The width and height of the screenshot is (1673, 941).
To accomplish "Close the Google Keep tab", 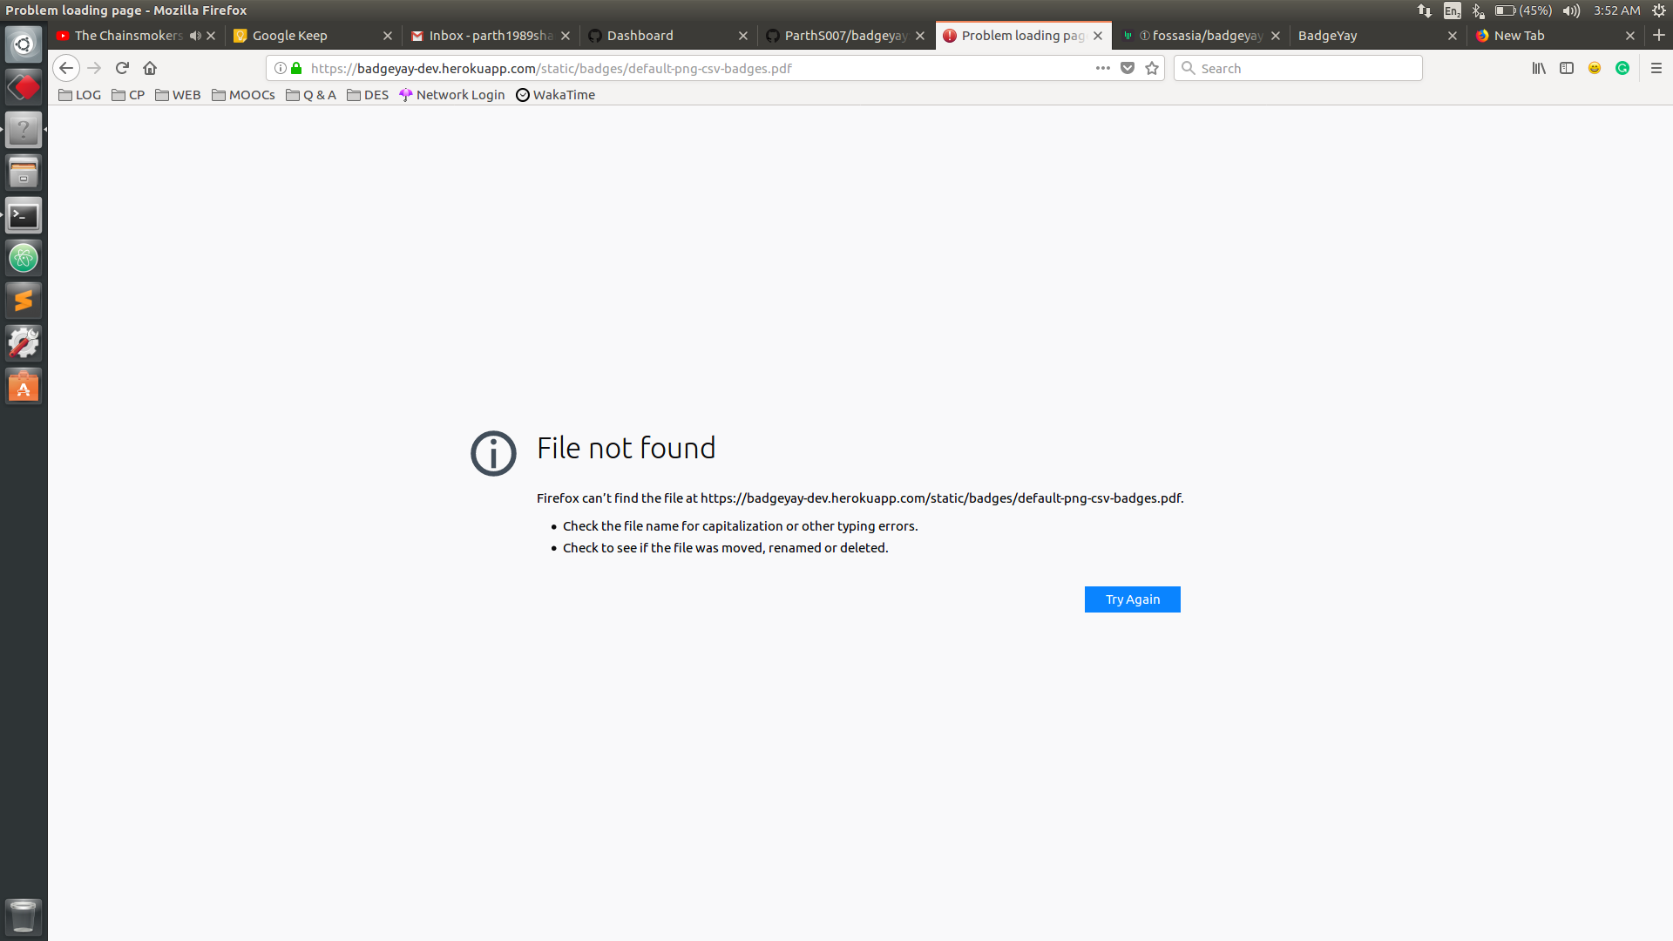I will [388, 36].
